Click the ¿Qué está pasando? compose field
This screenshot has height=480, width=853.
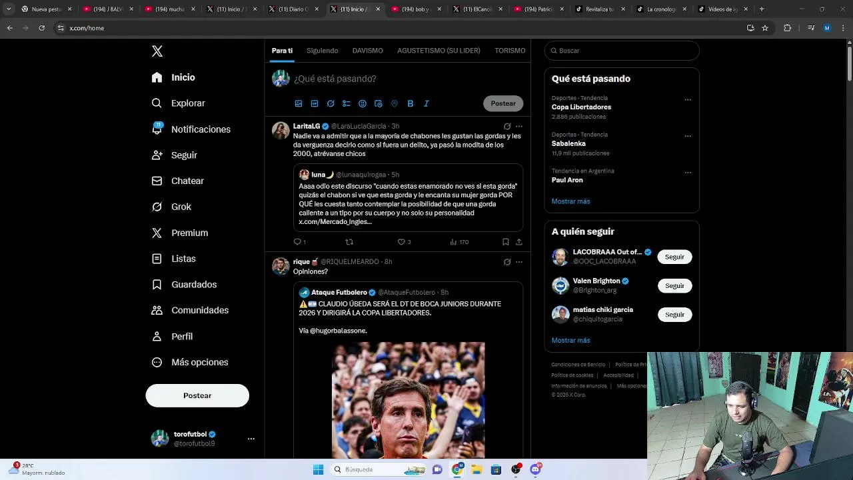coord(407,79)
